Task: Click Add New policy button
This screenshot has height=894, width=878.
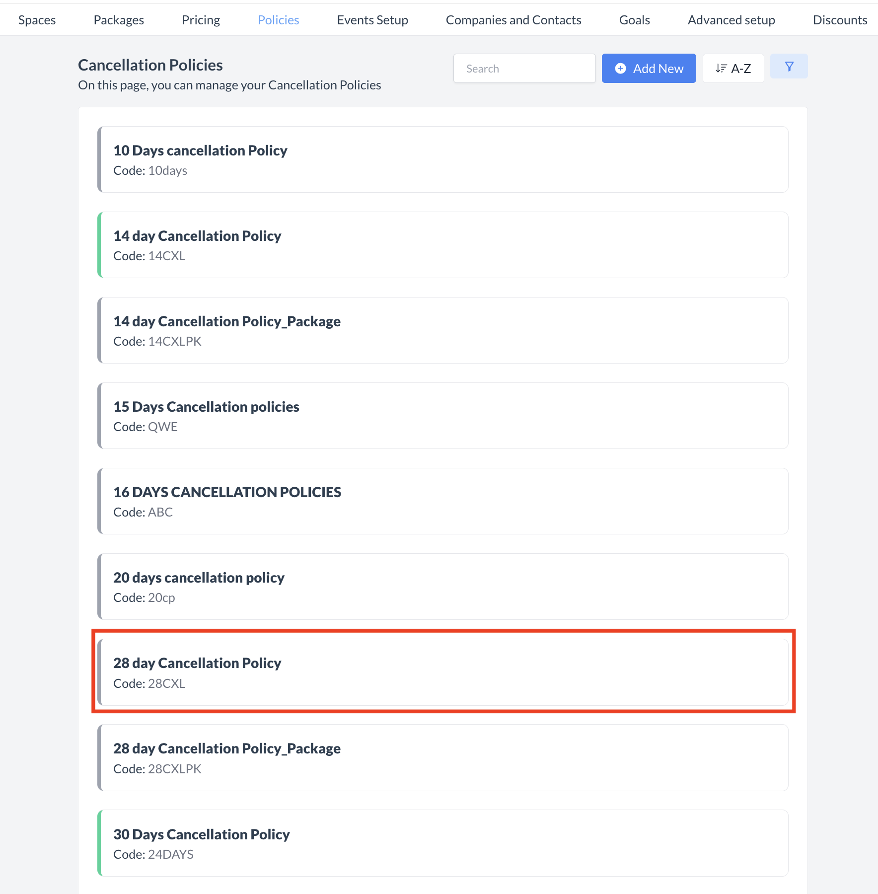Action: click(649, 69)
